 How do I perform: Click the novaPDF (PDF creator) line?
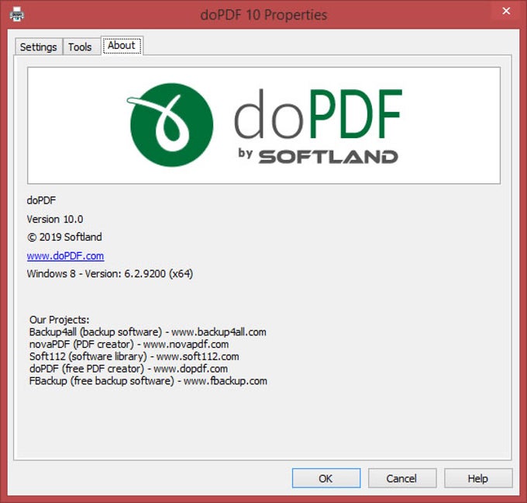(129, 344)
